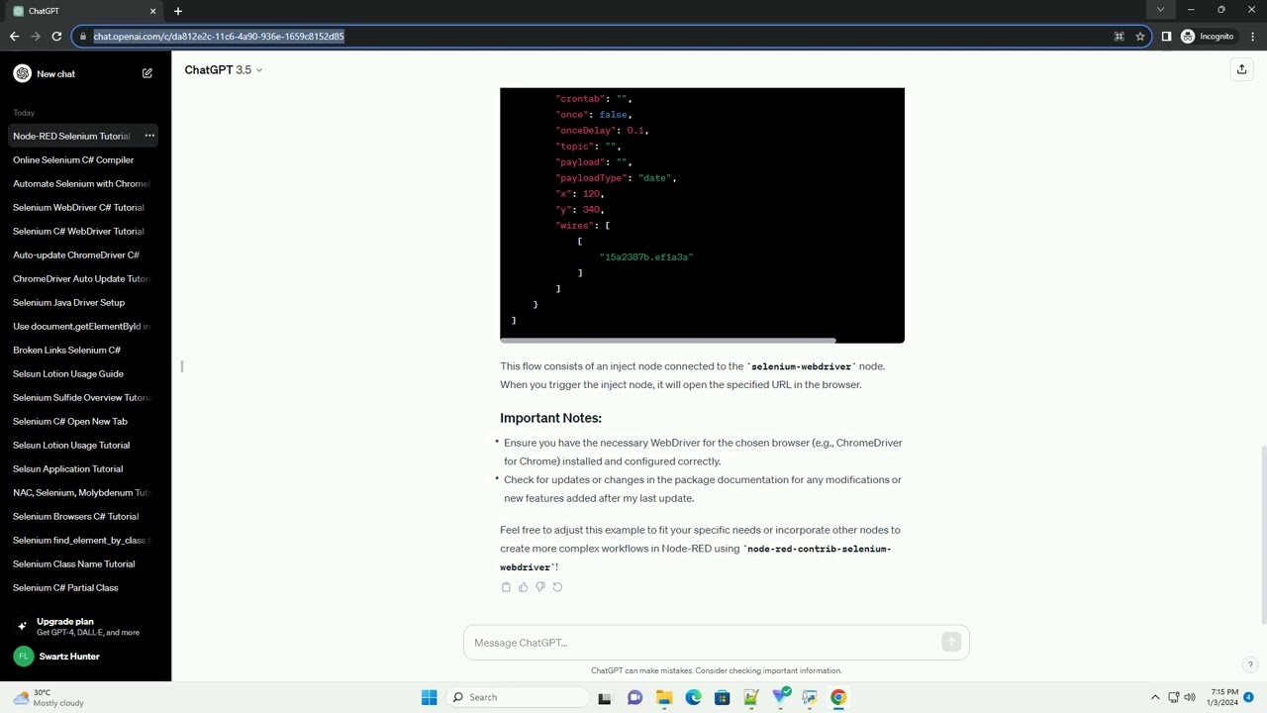Viewport: 1267px width, 713px height.
Task: Open the Selsun Lotion Usage Tutorial chat
Action: [x=83, y=445]
